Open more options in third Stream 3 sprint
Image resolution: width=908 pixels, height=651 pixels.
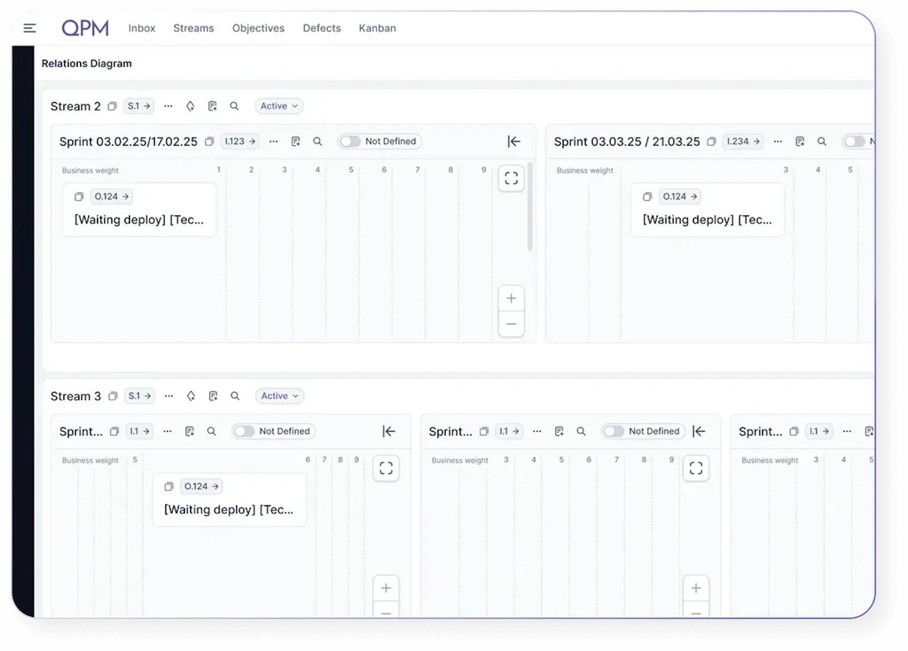[x=847, y=431]
